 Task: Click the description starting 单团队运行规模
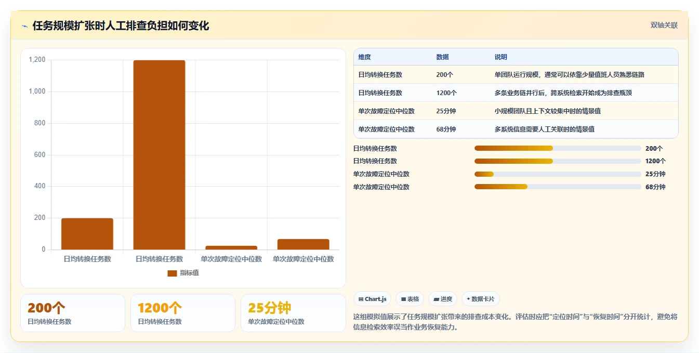coord(570,75)
